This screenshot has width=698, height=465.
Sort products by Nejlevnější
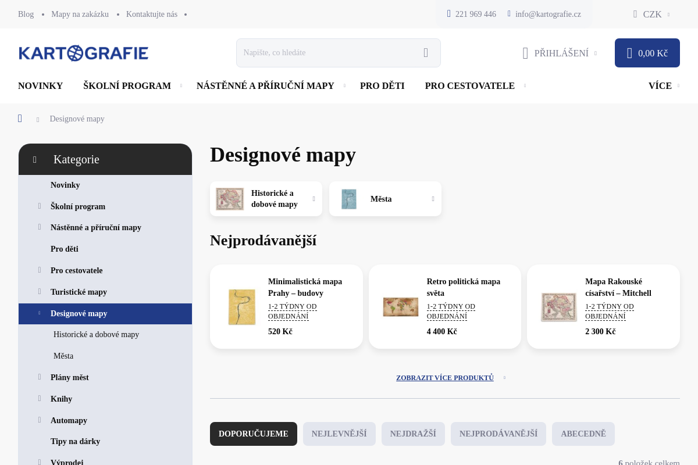(x=339, y=434)
